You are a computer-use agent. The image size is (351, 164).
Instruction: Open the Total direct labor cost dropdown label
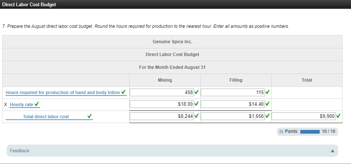click(46, 116)
